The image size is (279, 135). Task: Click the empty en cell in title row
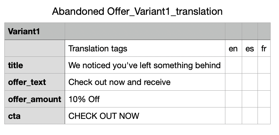(233, 65)
